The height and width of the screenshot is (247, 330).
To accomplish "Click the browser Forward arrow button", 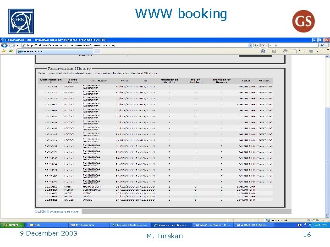I will pos(11,45).
